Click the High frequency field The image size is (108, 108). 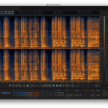[93, 95]
